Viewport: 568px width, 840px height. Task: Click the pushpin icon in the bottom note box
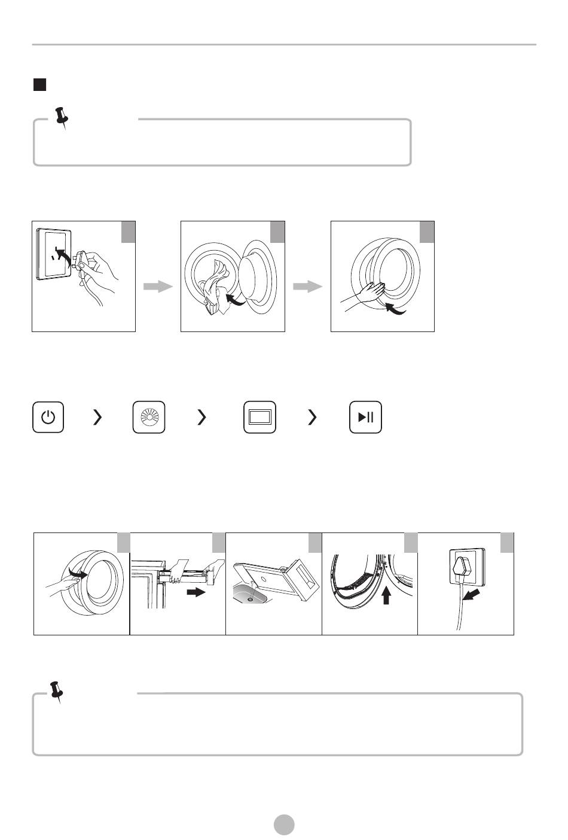tap(57, 692)
